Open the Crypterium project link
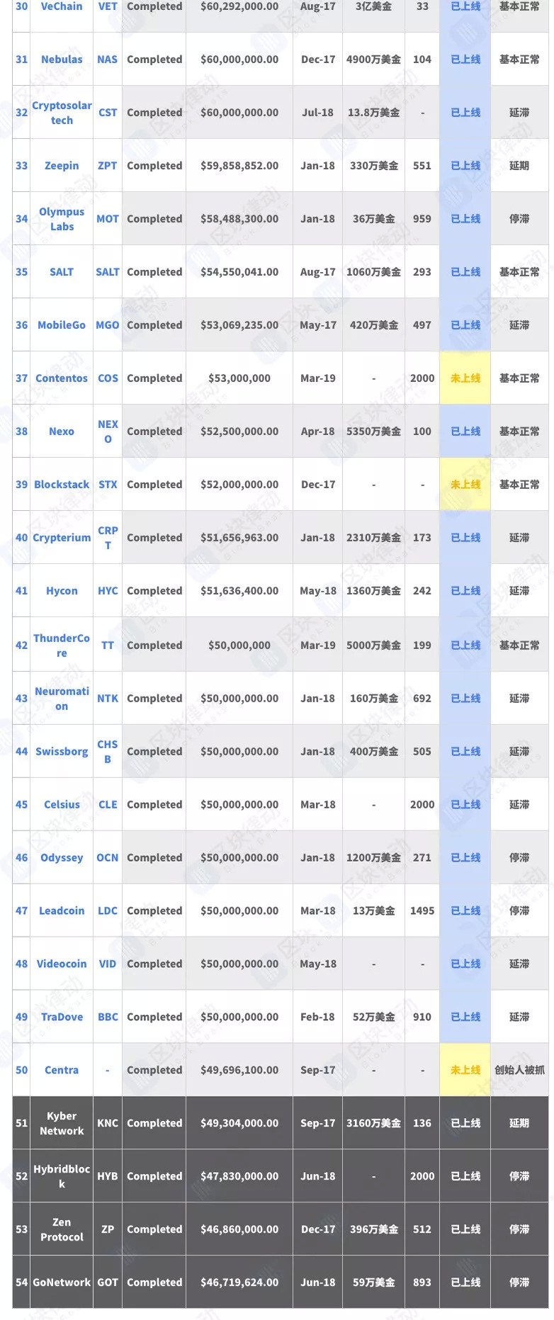The width and height of the screenshot is (554, 1320). point(62,538)
